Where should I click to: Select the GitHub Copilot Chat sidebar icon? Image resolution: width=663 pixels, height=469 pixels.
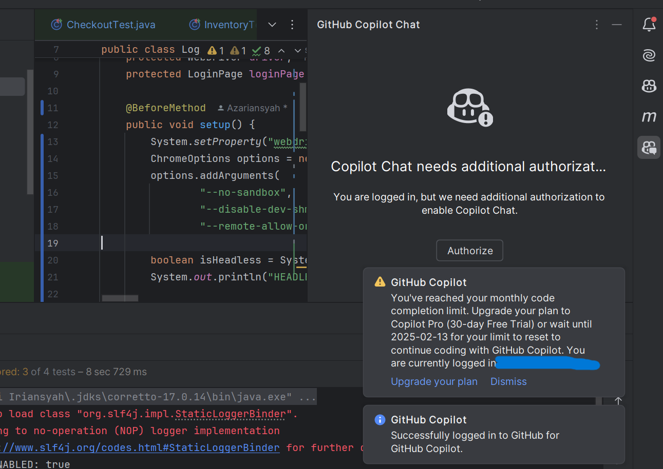[x=649, y=148]
